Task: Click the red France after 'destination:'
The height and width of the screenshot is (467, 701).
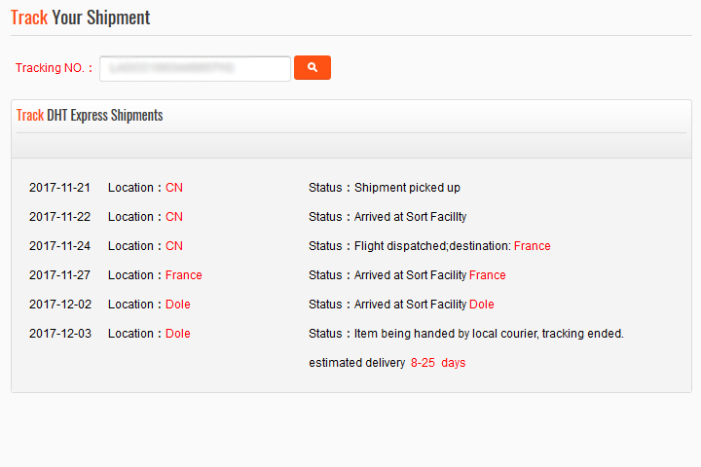Action: point(532,246)
